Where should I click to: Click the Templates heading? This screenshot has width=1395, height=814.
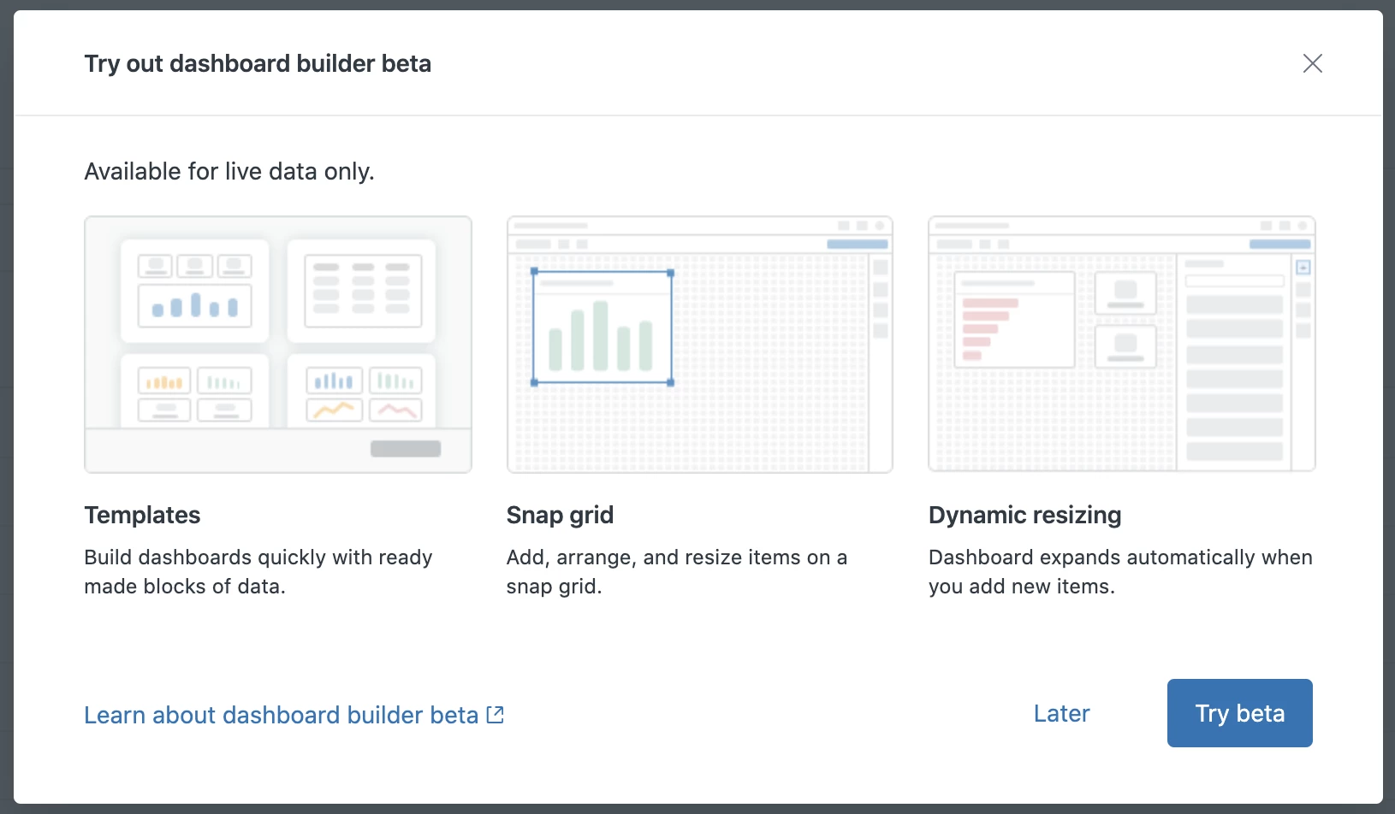(x=142, y=515)
